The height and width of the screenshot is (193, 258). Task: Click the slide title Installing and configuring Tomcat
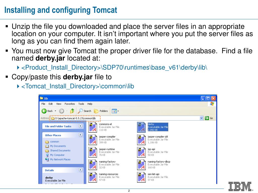(x=61, y=10)
